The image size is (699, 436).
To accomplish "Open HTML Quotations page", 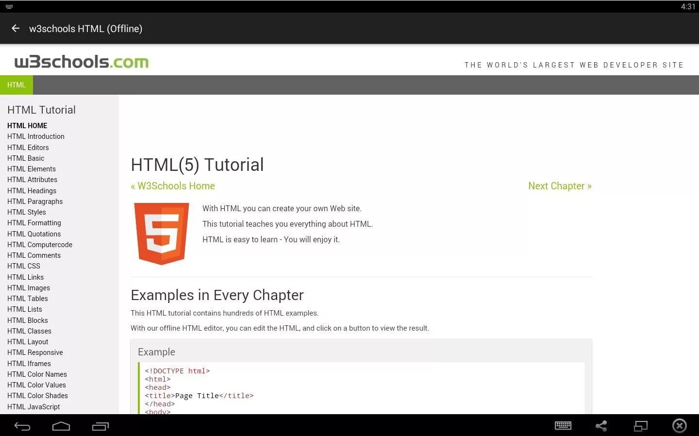I will 34,234.
